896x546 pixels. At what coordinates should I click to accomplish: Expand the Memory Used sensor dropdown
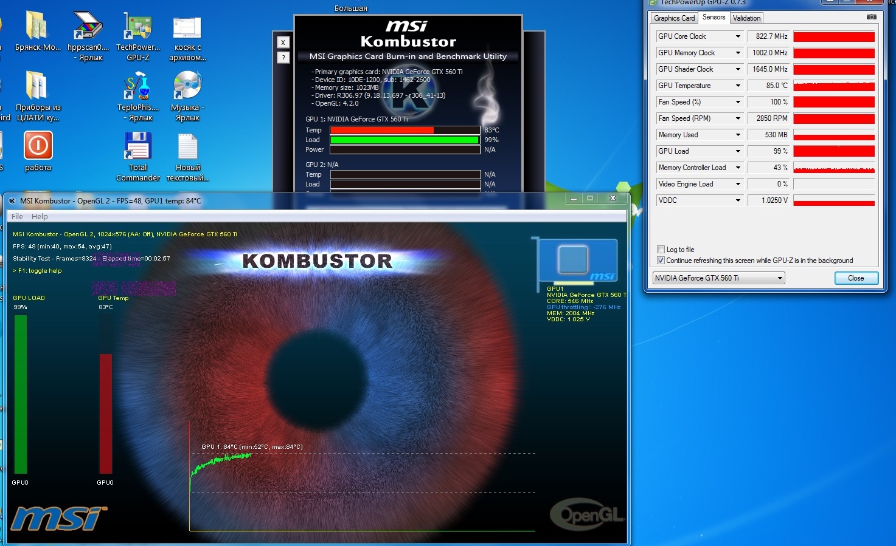[738, 135]
